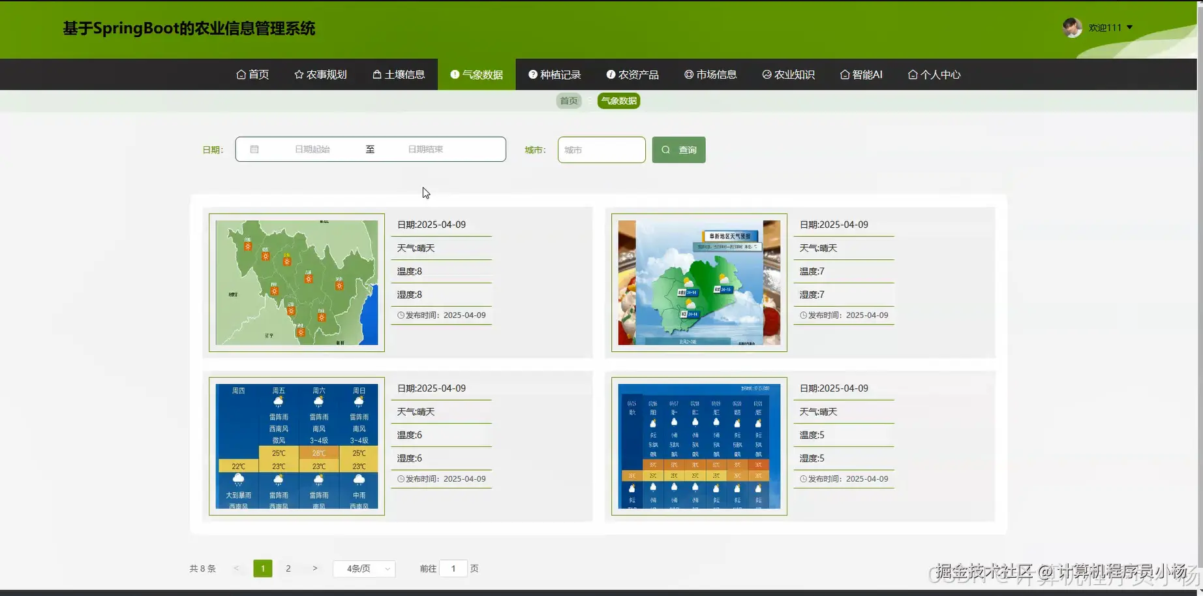Click the 城市 input field
1203x596 pixels.
[x=601, y=149]
